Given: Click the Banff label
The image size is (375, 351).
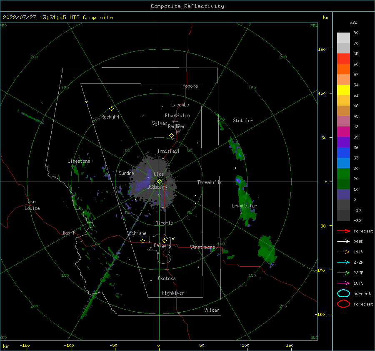Looking at the screenshot, I should tap(69, 232).
